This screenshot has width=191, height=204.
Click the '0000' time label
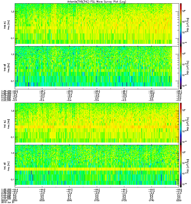[15, 200]
